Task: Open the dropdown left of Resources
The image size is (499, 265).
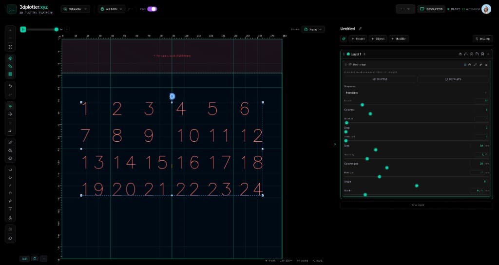Action: pos(405,9)
